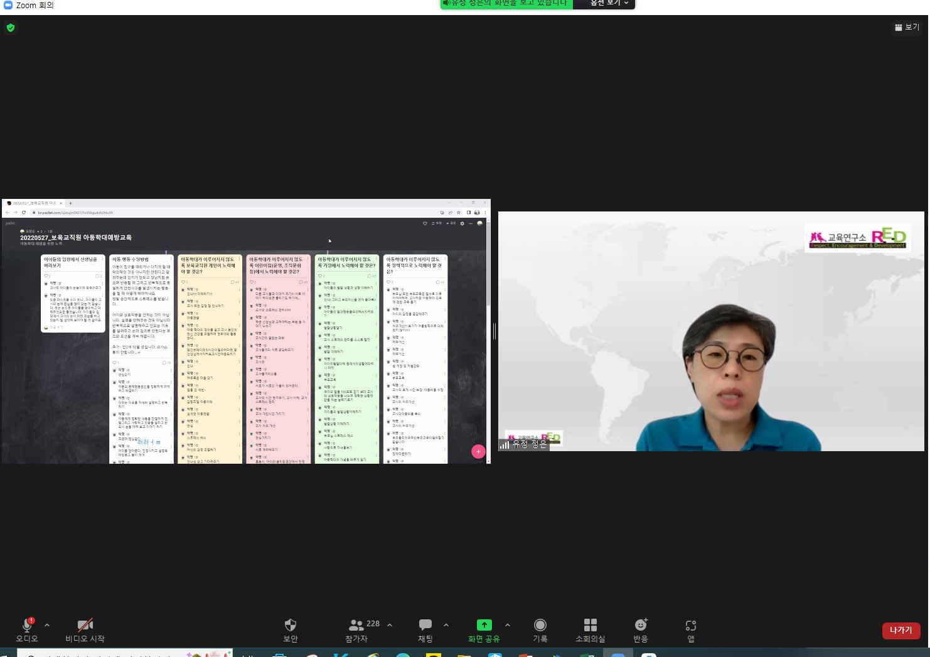The height and width of the screenshot is (657, 930).
Task: Expand the share screen options arrow
Action: pyautogui.click(x=508, y=625)
